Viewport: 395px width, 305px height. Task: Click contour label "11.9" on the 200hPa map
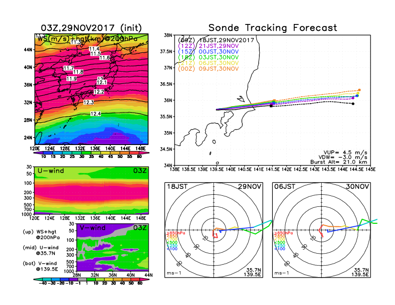[x=71, y=79]
